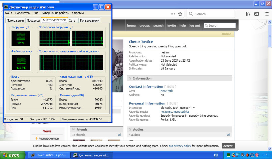Open the Параметры menu
This screenshot has height=159, width=272.
pyautogui.click(x=23, y=13)
